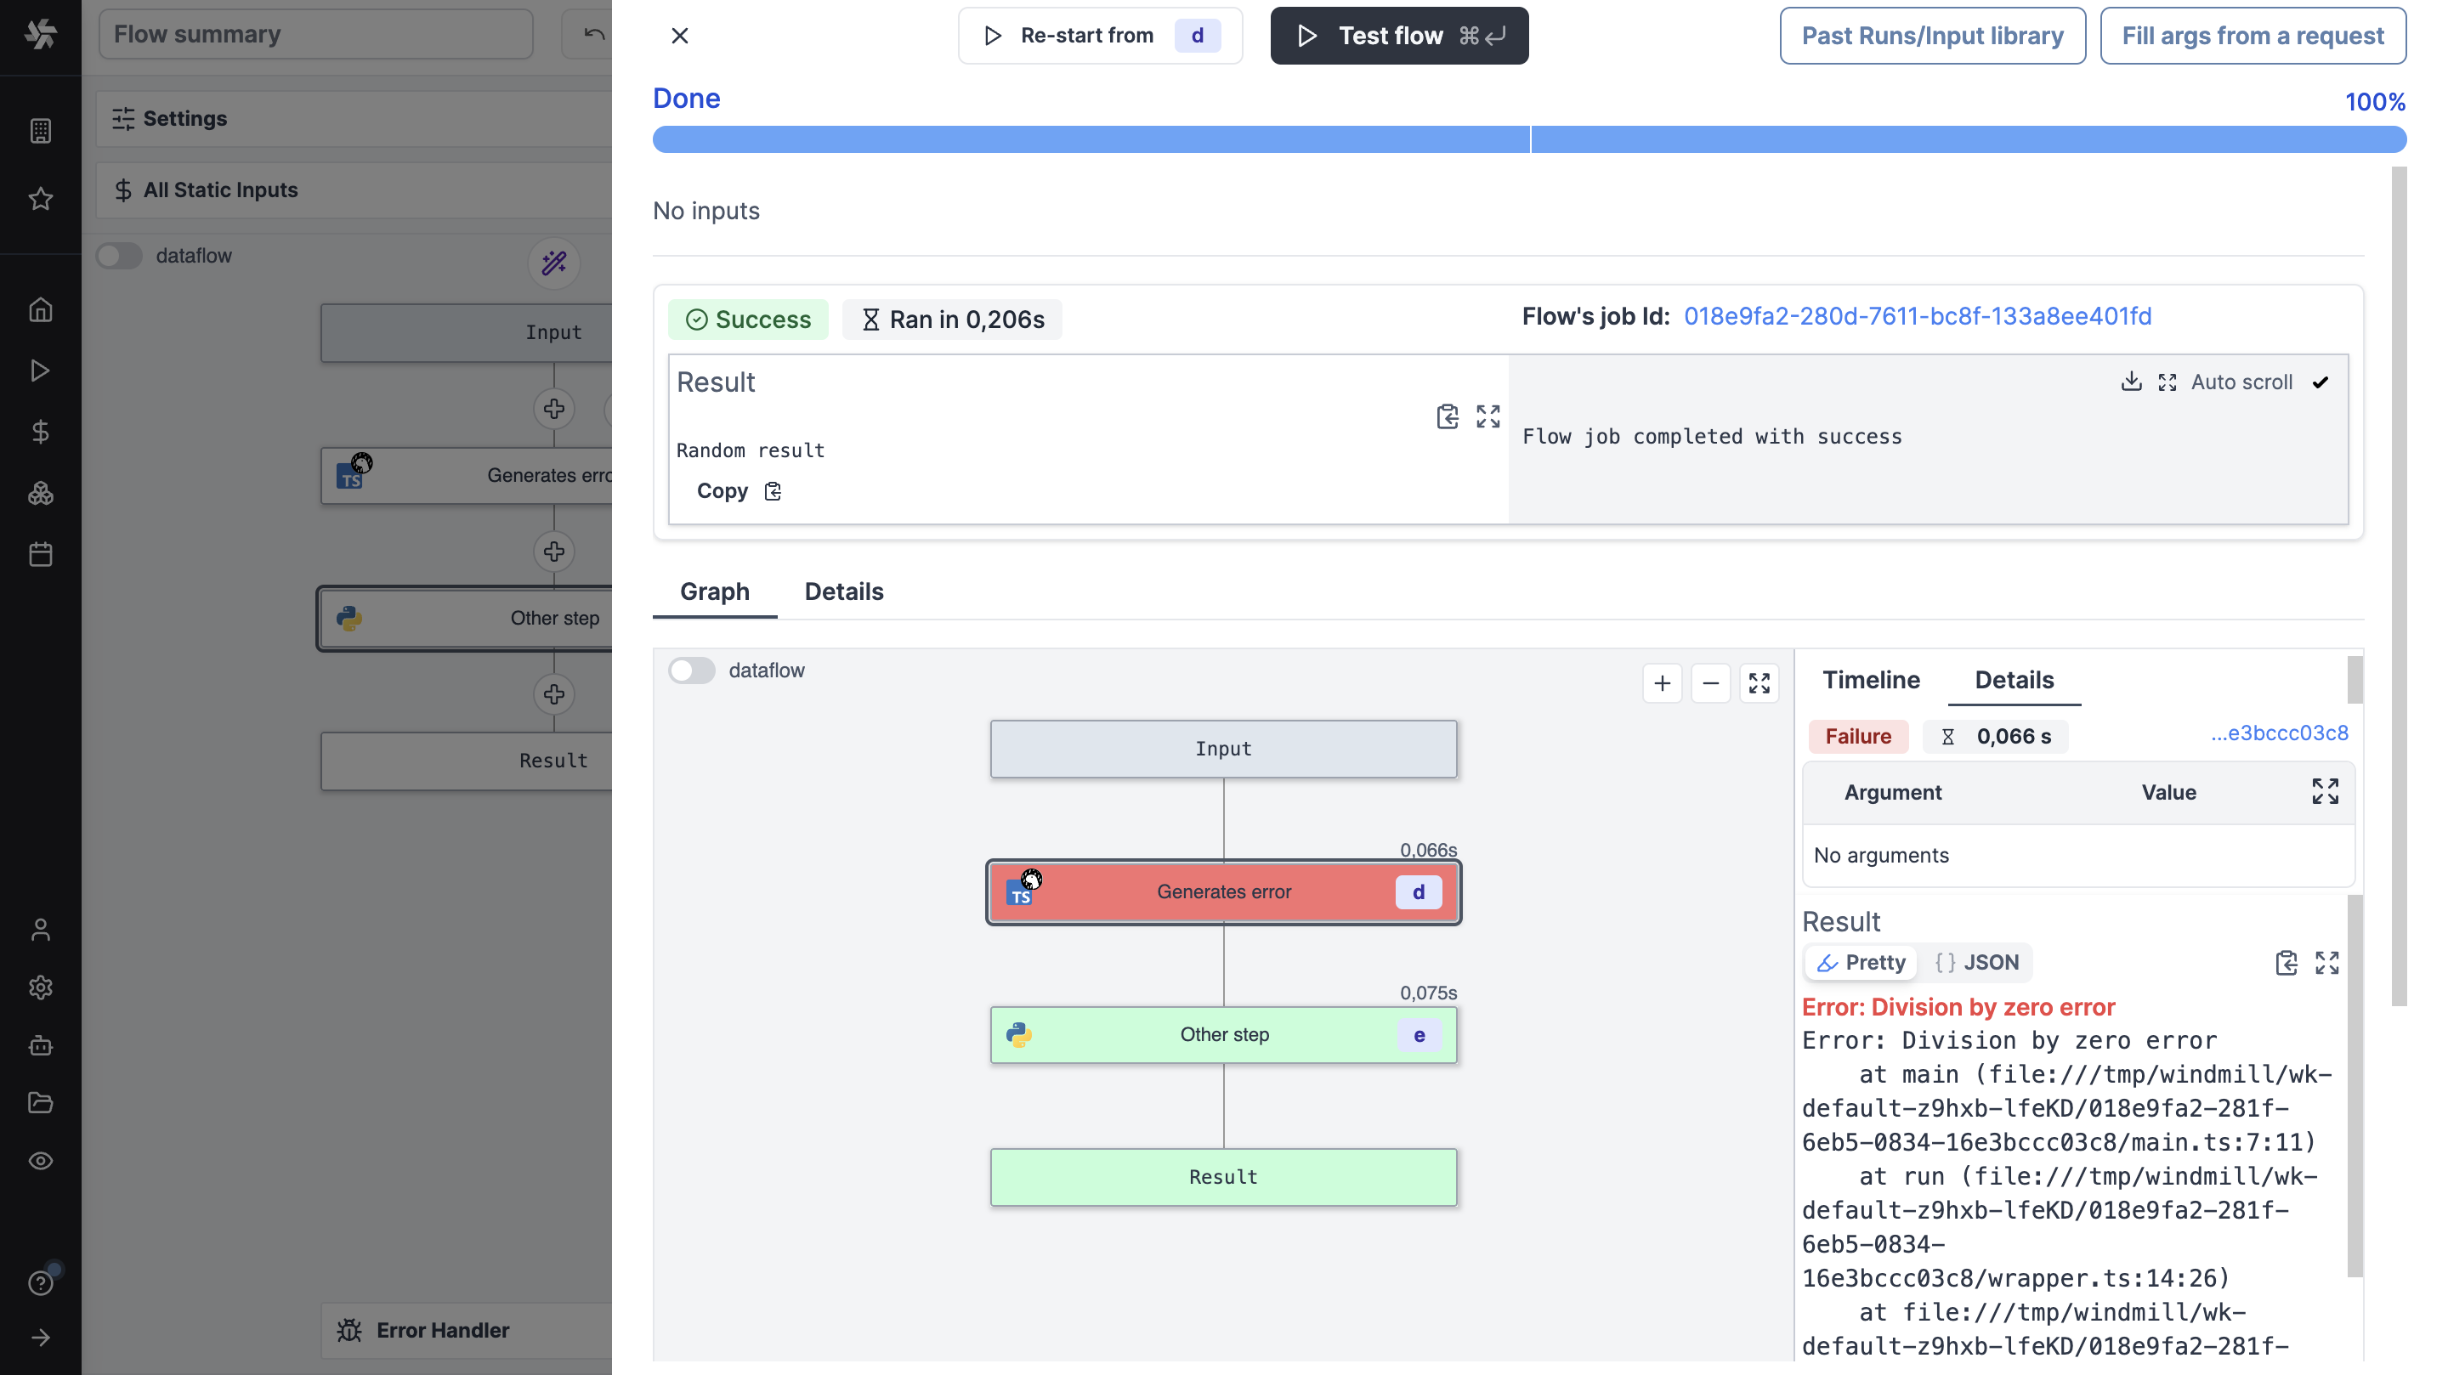Enable the dataflow toggle in the graph panel
This screenshot has height=1375, width=2448.
pos(692,670)
